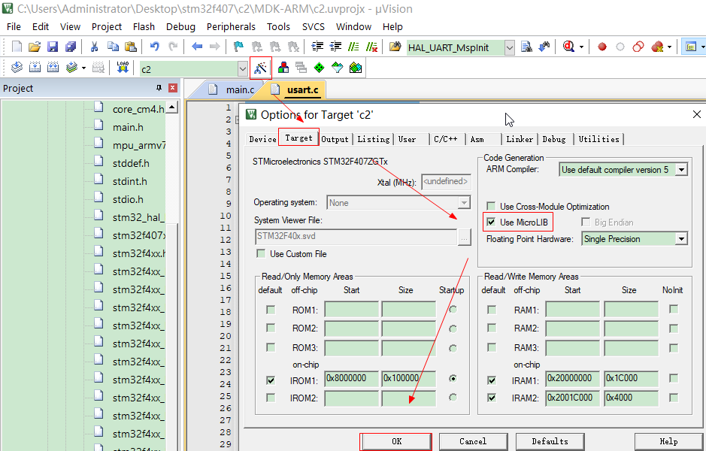This screenshot has height=451, width=706.
Task: Click the Manage Project Items icon
Action: 283,68
